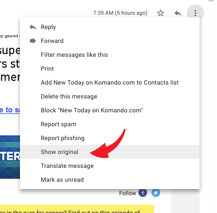Click the forward arrow icon in menu
This screenshot has width=217, height=213.
tap(33, 41)
